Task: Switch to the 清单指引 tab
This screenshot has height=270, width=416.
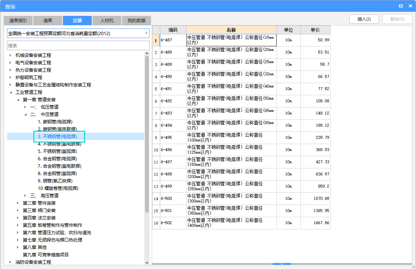Action: coord(18,20)
